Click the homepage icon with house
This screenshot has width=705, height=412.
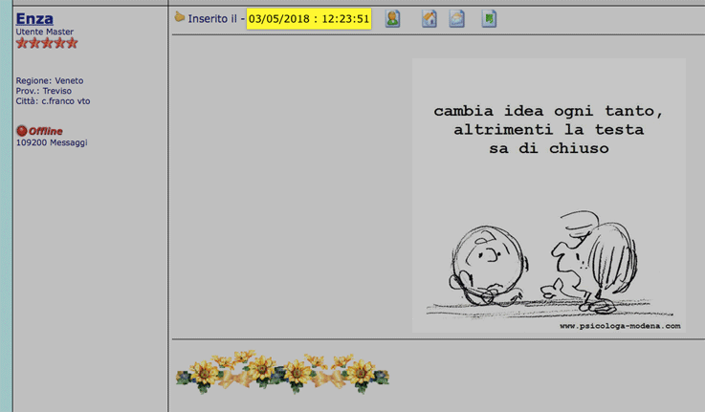[429, 19]
